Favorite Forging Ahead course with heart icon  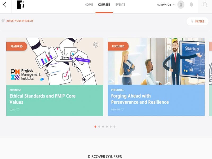point(122,109)
